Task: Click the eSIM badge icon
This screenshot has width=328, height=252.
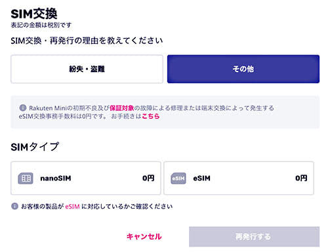Action: pos(178,178)
